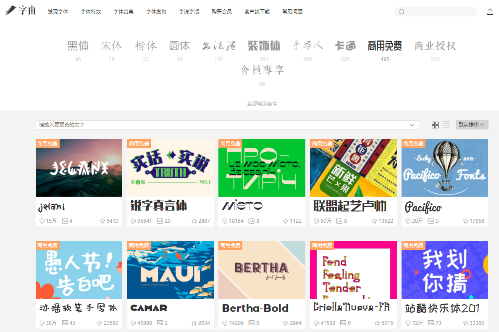499x332 pixels.
Task: Switch to list view layout icon
Action: tap(446, 125)
